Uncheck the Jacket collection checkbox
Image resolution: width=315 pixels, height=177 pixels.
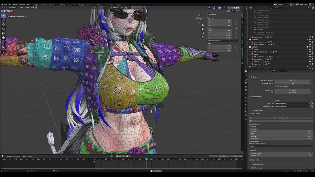(308, 49)
